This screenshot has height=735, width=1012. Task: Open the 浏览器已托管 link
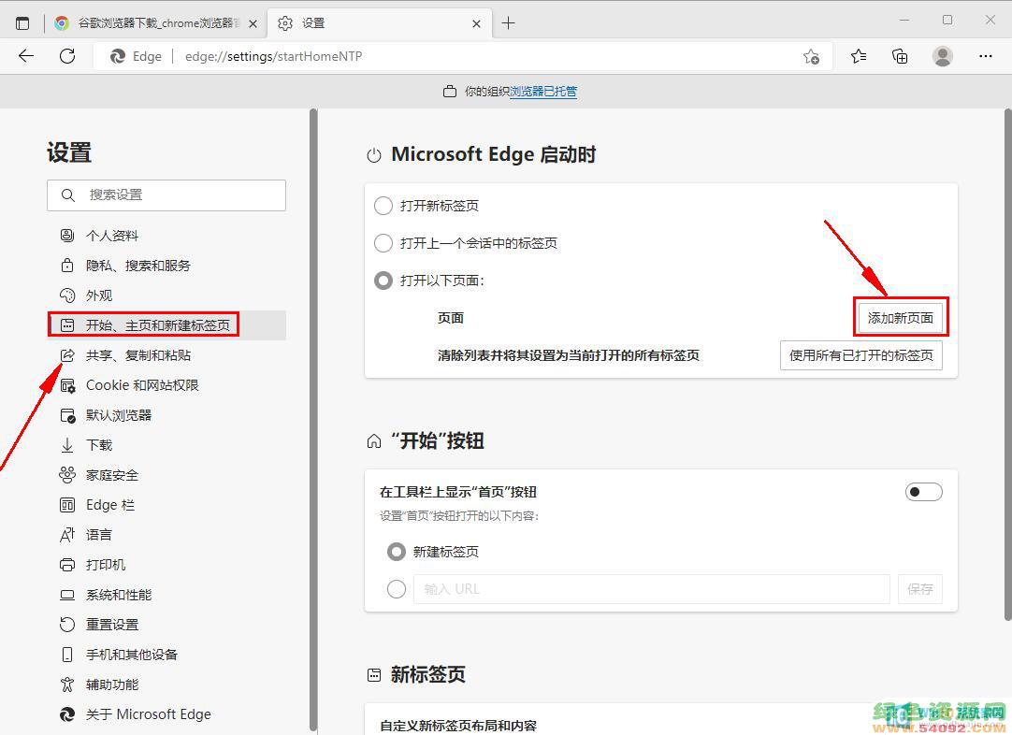coord(543,92)
